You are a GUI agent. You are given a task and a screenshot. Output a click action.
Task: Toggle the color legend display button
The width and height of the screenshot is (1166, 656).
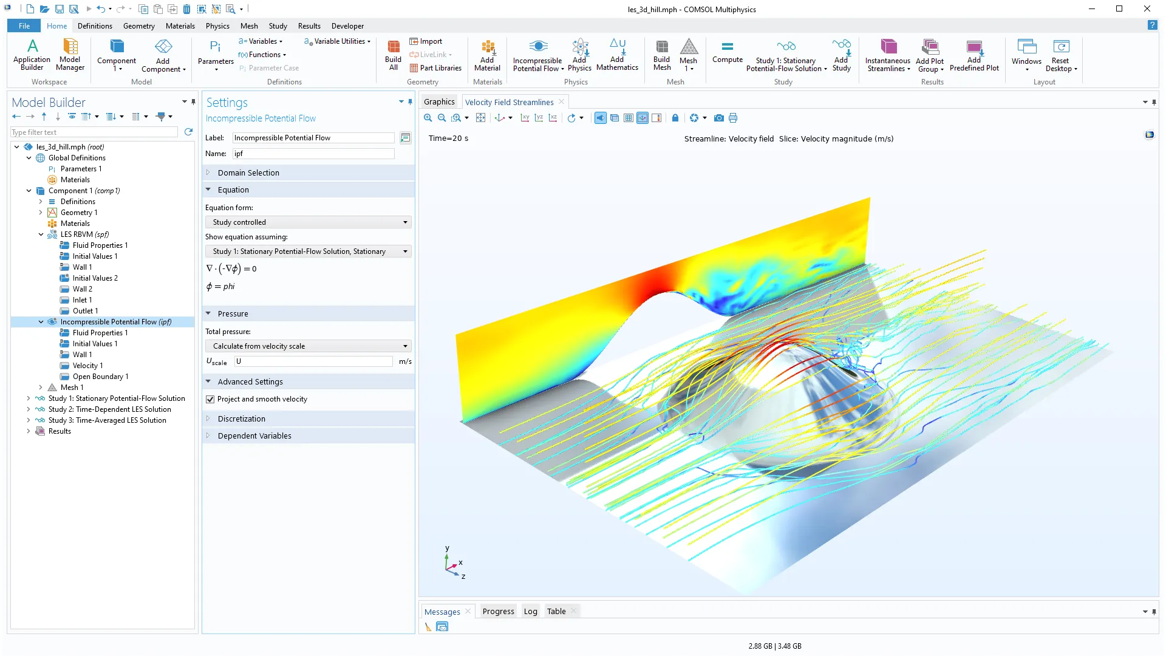(656, 118)
